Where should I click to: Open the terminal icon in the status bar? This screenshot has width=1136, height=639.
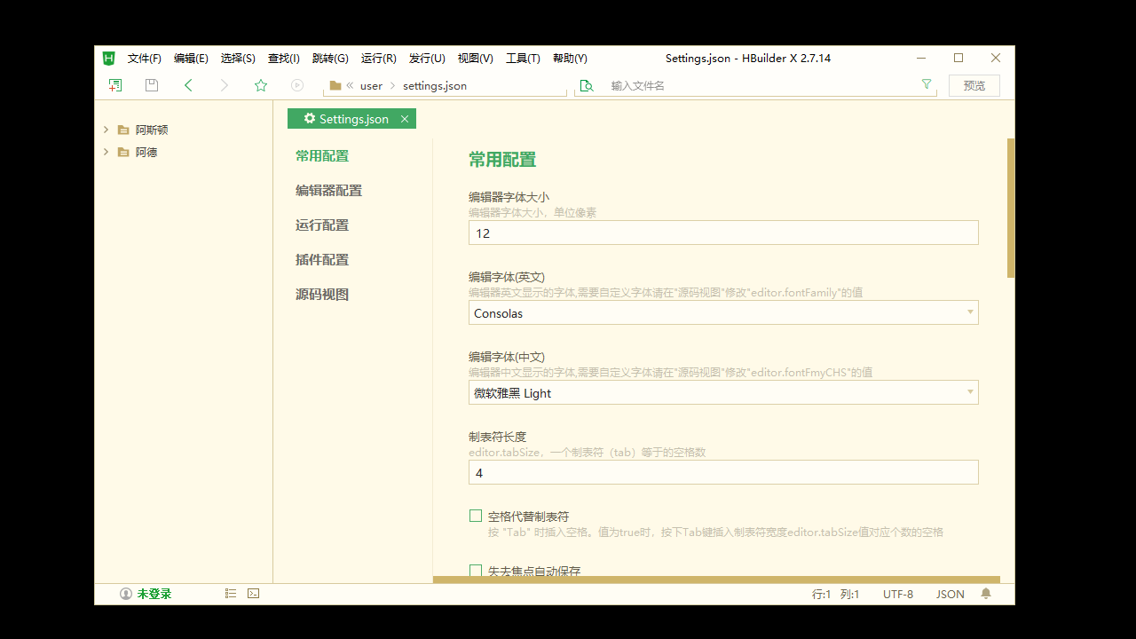click(x=253, y=593)
